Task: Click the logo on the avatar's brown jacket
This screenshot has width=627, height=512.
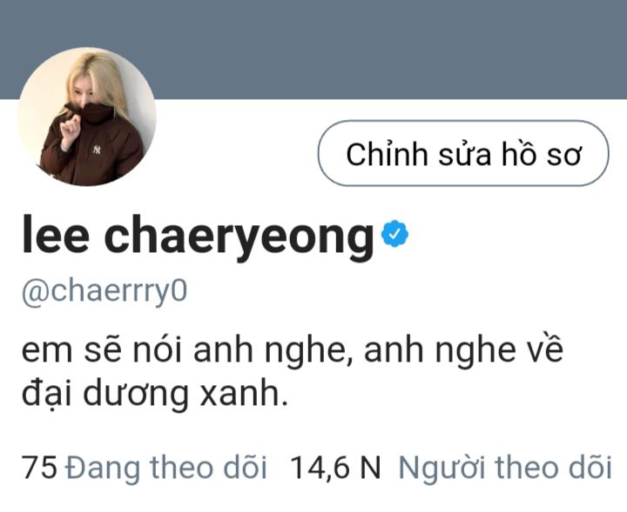Action: point(97,150)
